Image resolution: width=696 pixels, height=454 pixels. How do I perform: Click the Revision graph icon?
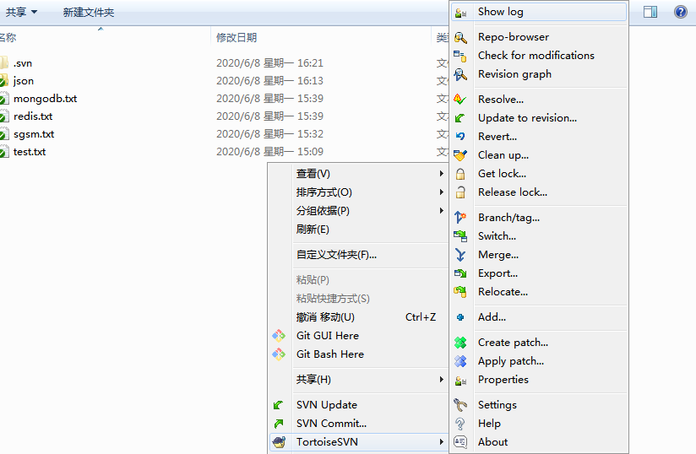460,74
